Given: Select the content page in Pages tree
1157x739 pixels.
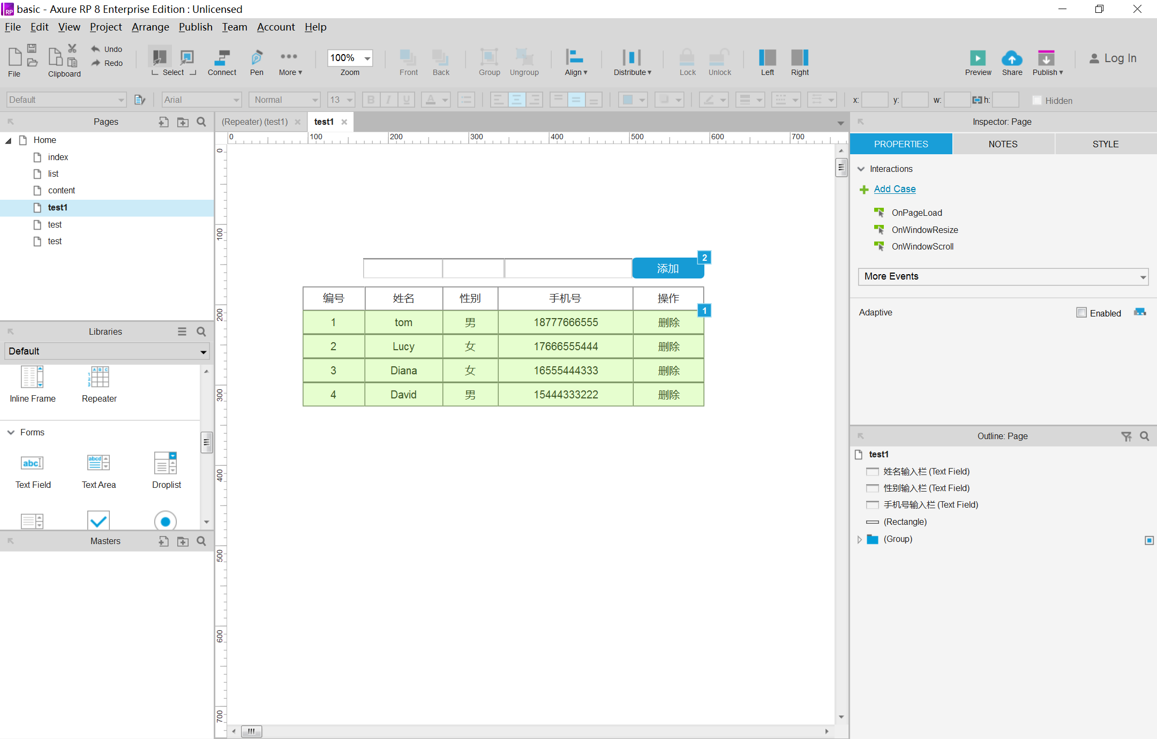Looking at the screenshot, I should [62, 190].
